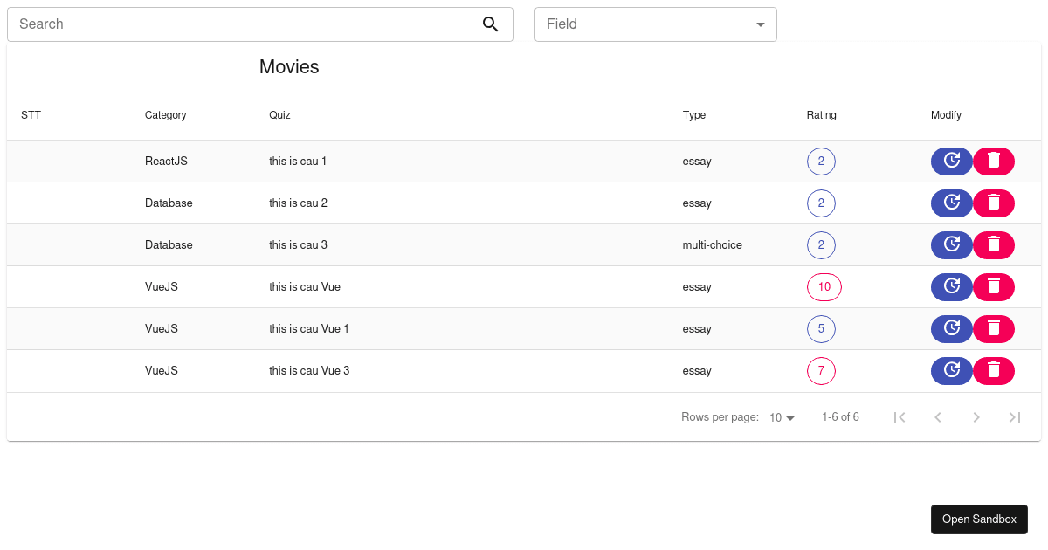Jump to the last page icon
The width and height of the screenshot is (1048, 550).
(1015, 416)
